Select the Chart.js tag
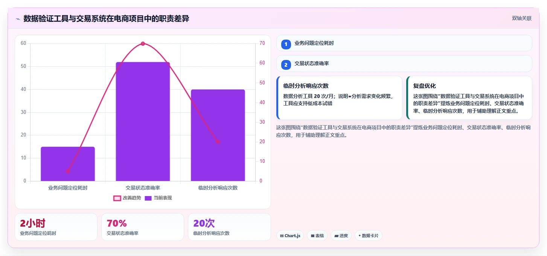Image resolution: width=547 pixels, height=256 pixels. tap(290, 236)
